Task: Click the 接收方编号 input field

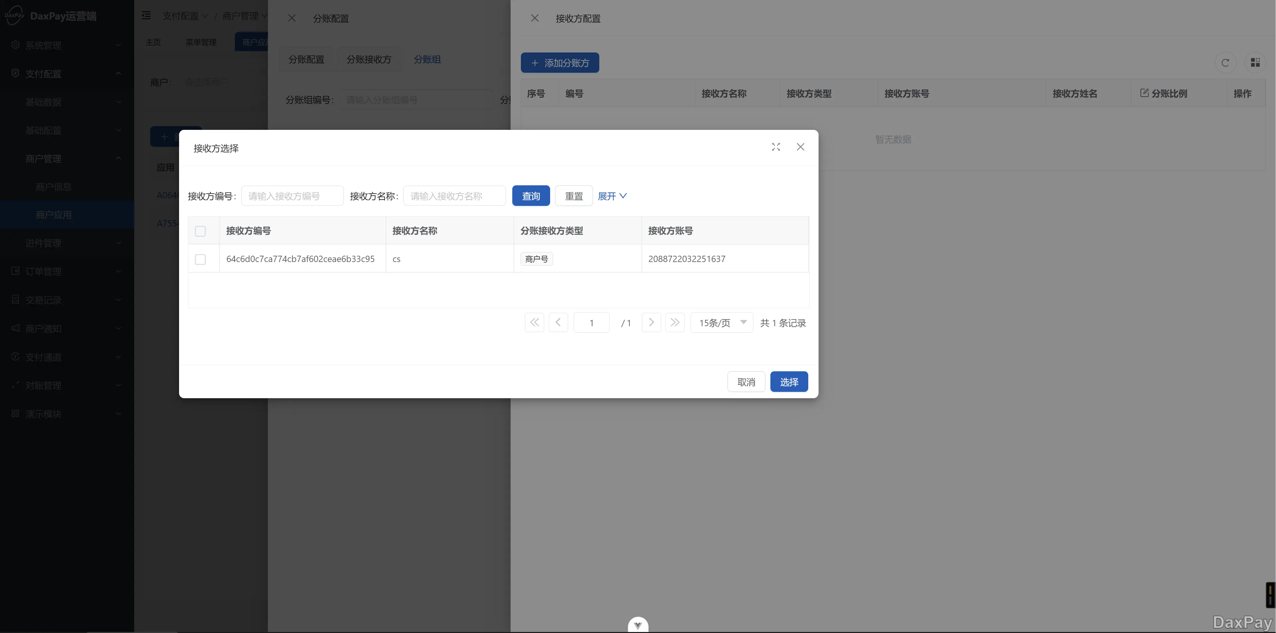Action: pos(292,196)
